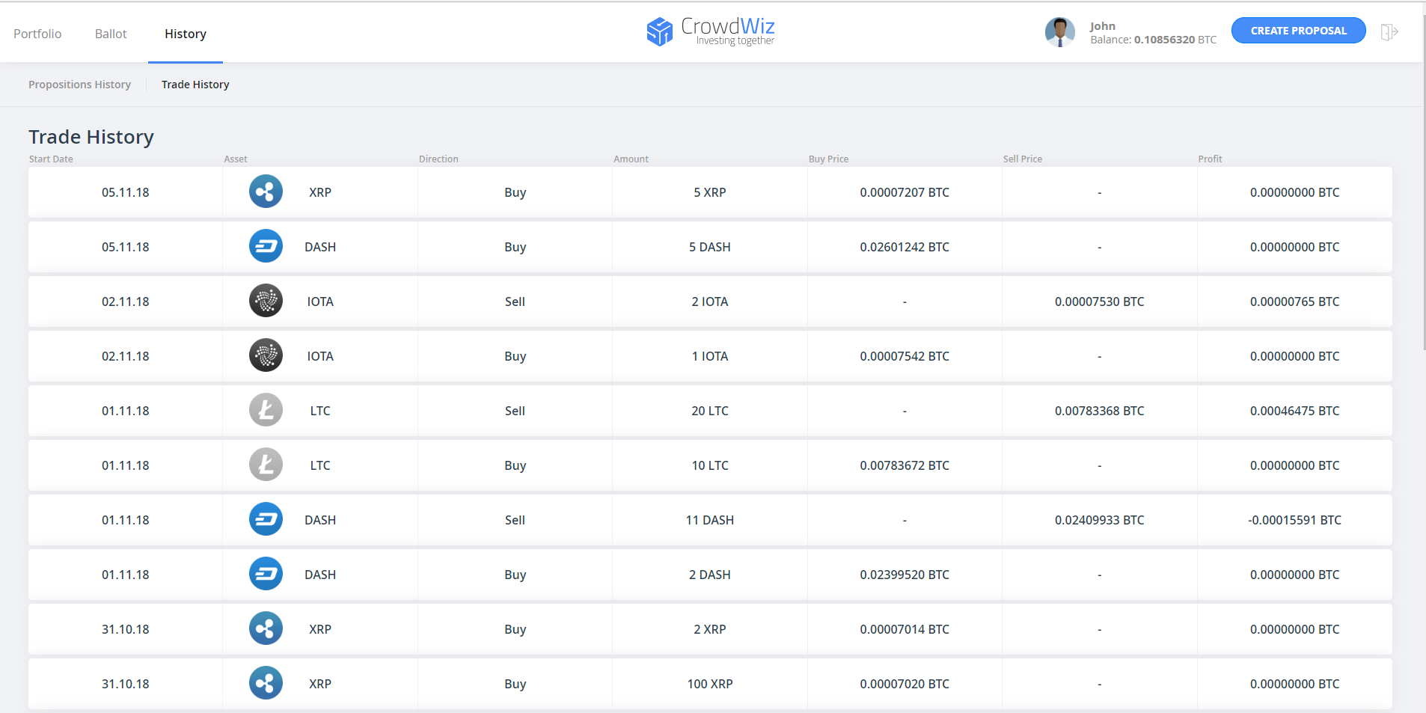Click the IOTA icon in the 2 IOTA sell row

(266, 301)
